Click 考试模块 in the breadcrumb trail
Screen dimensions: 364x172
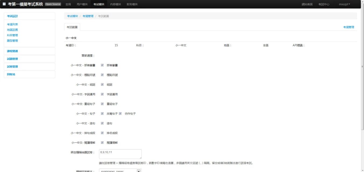tap(72, 16)
